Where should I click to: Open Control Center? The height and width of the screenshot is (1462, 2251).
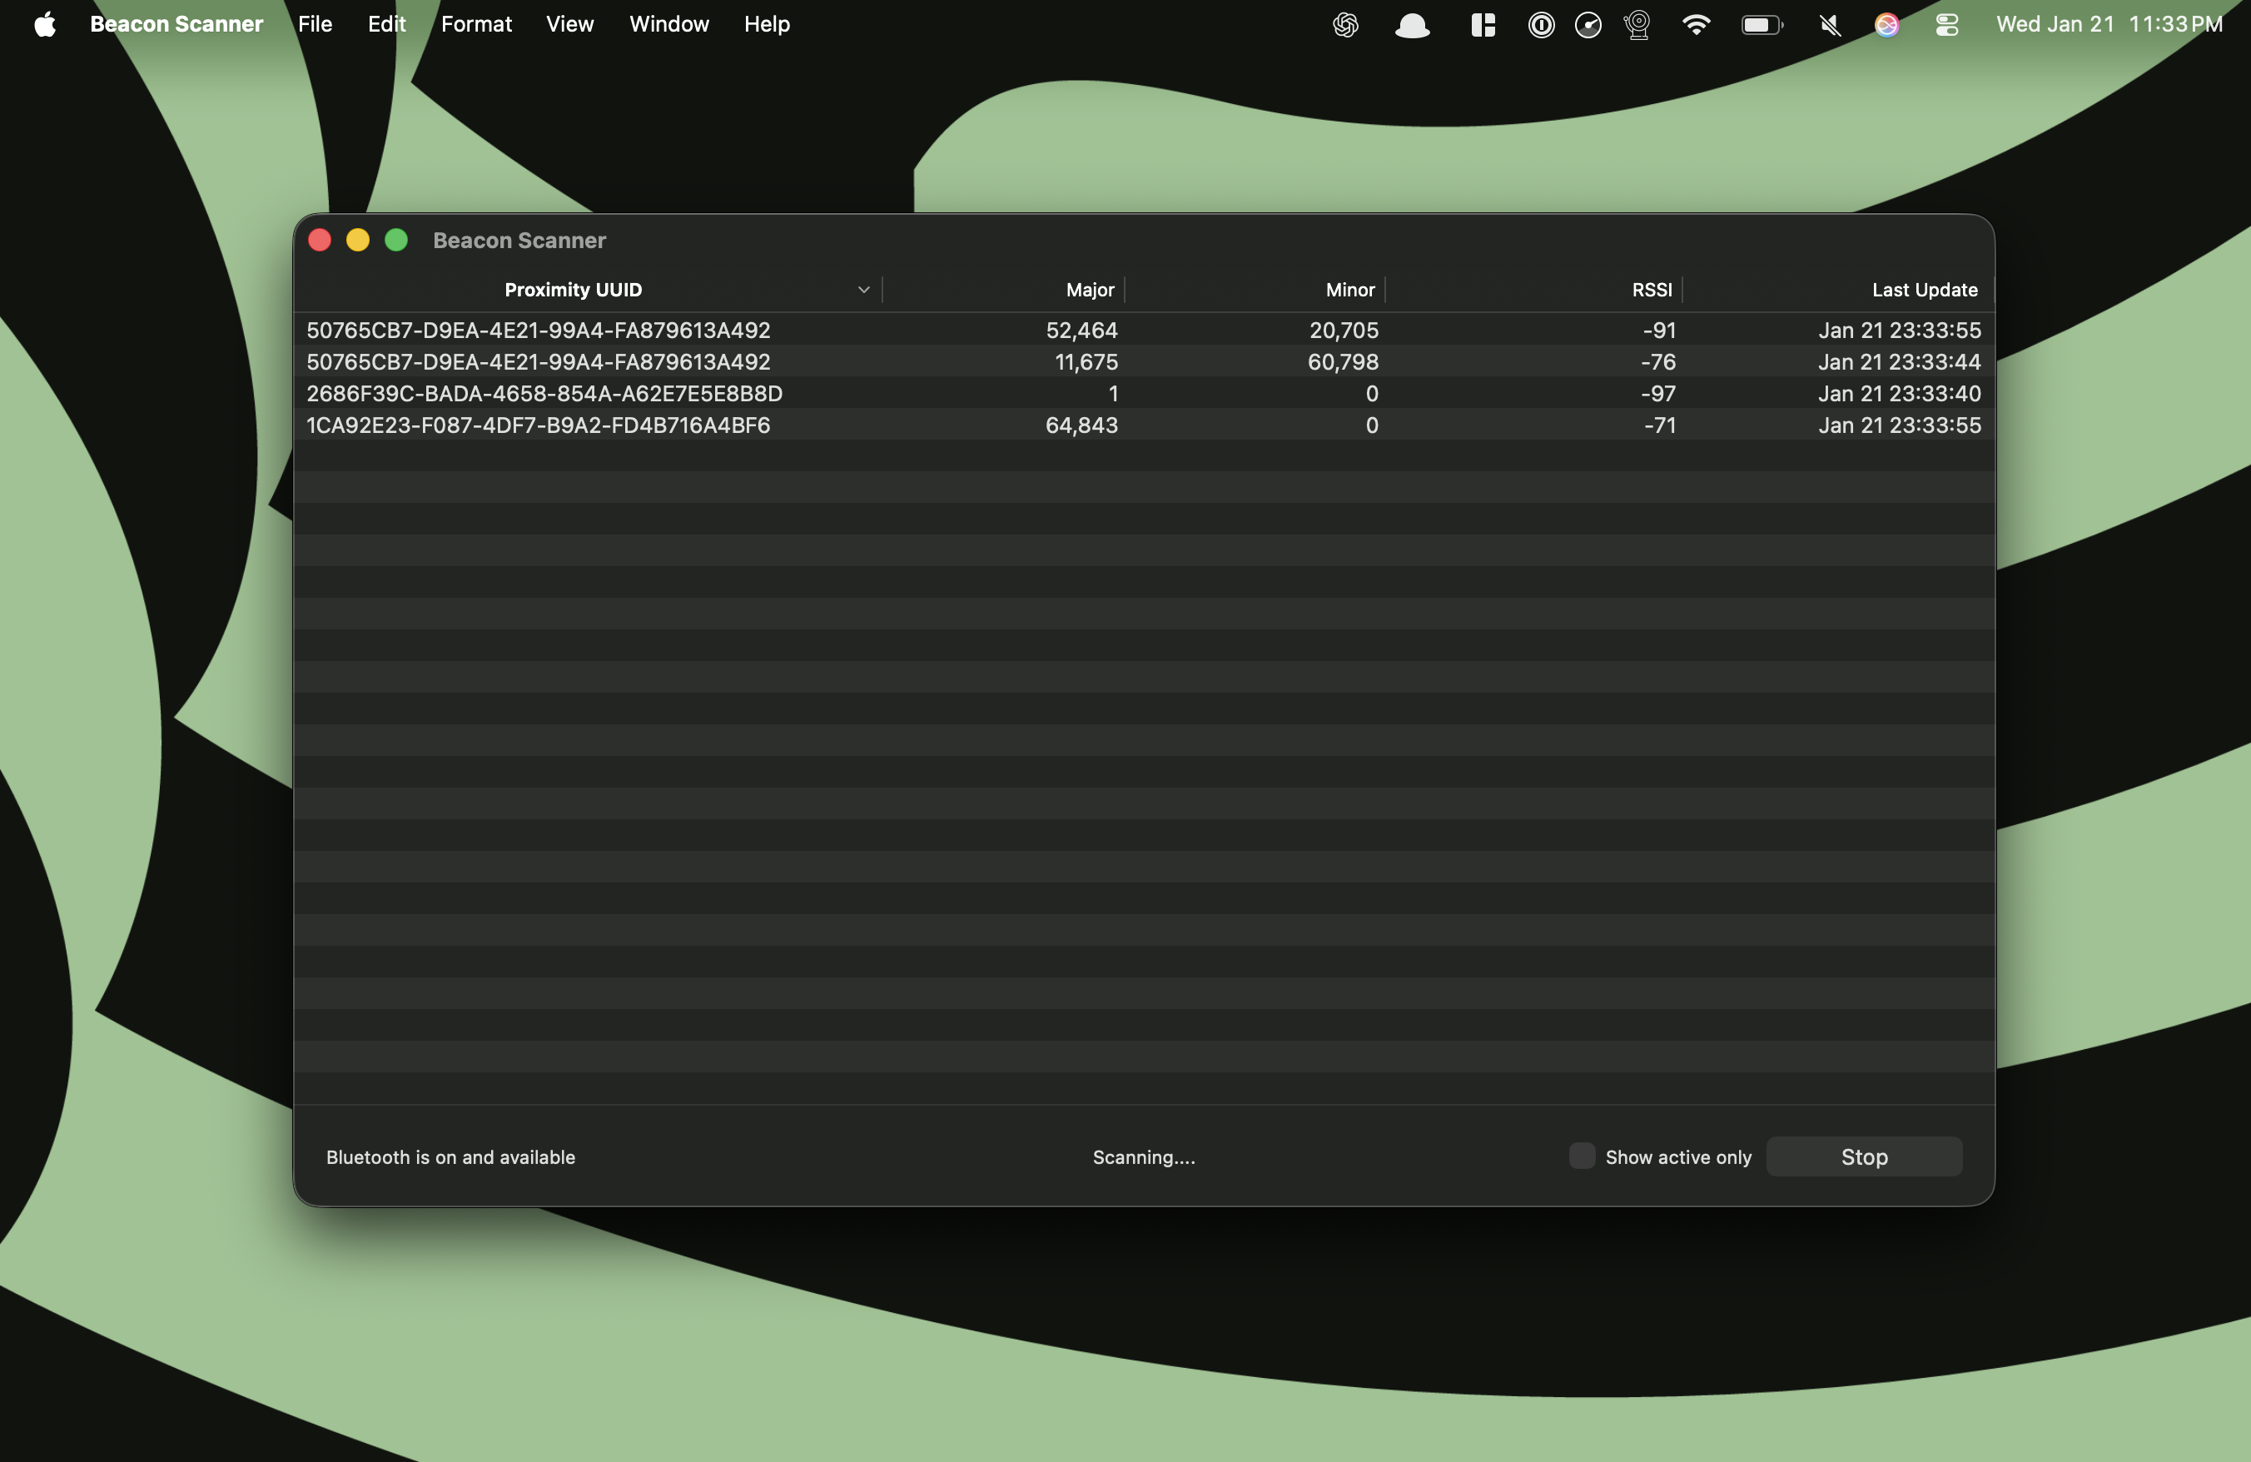1946,25
